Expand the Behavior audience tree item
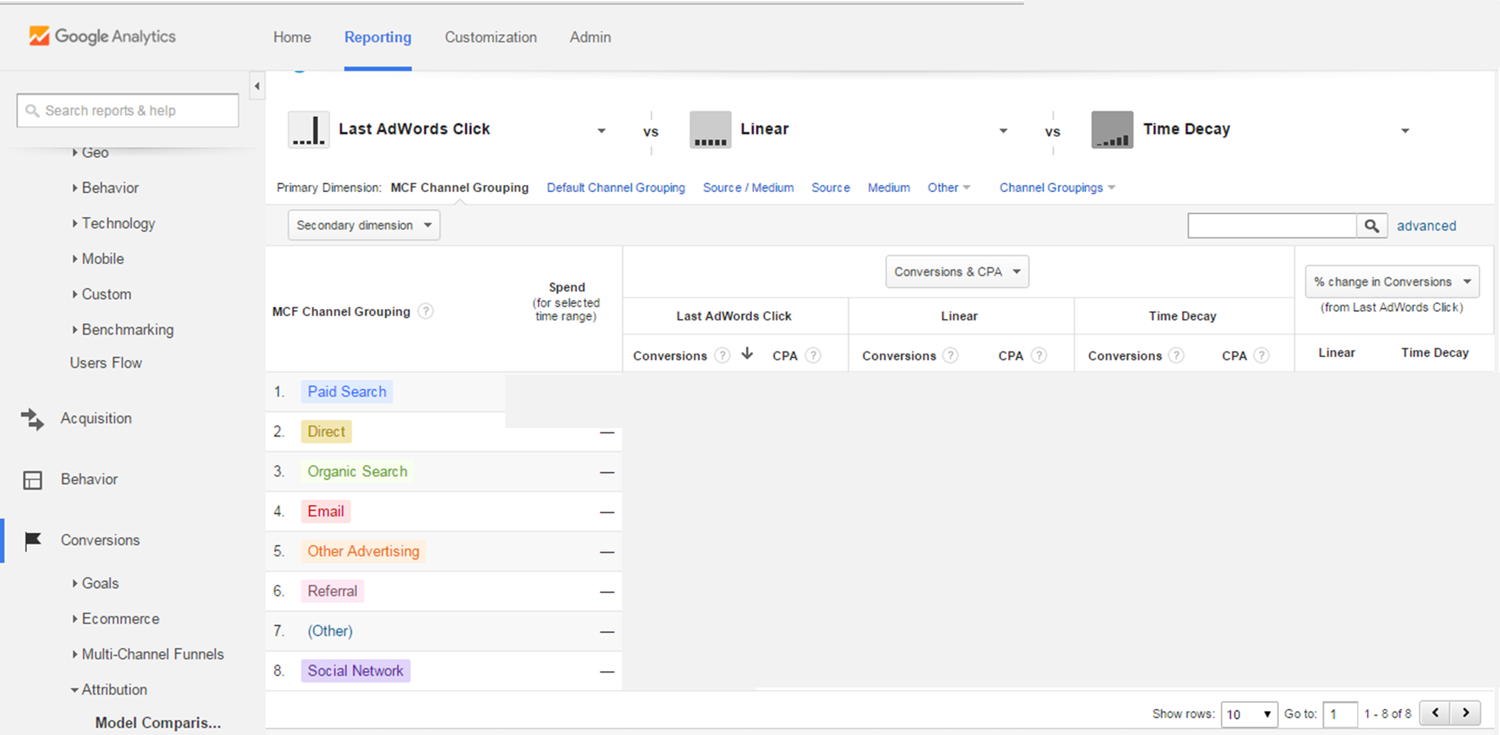Viewport: 1500px width, 735px height. coord(74,188)
